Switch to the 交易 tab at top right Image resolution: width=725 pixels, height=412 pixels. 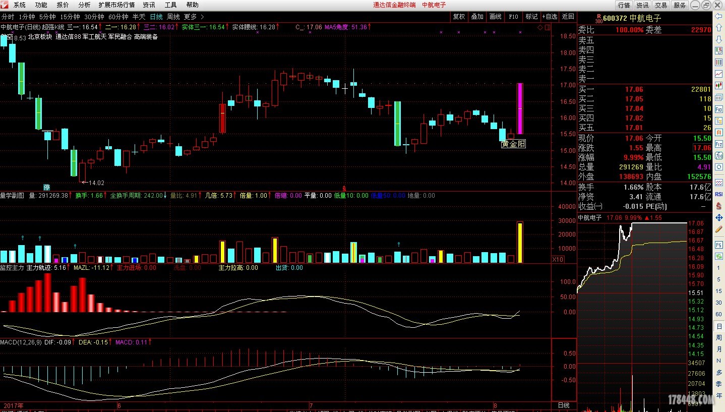coord(661,5)
